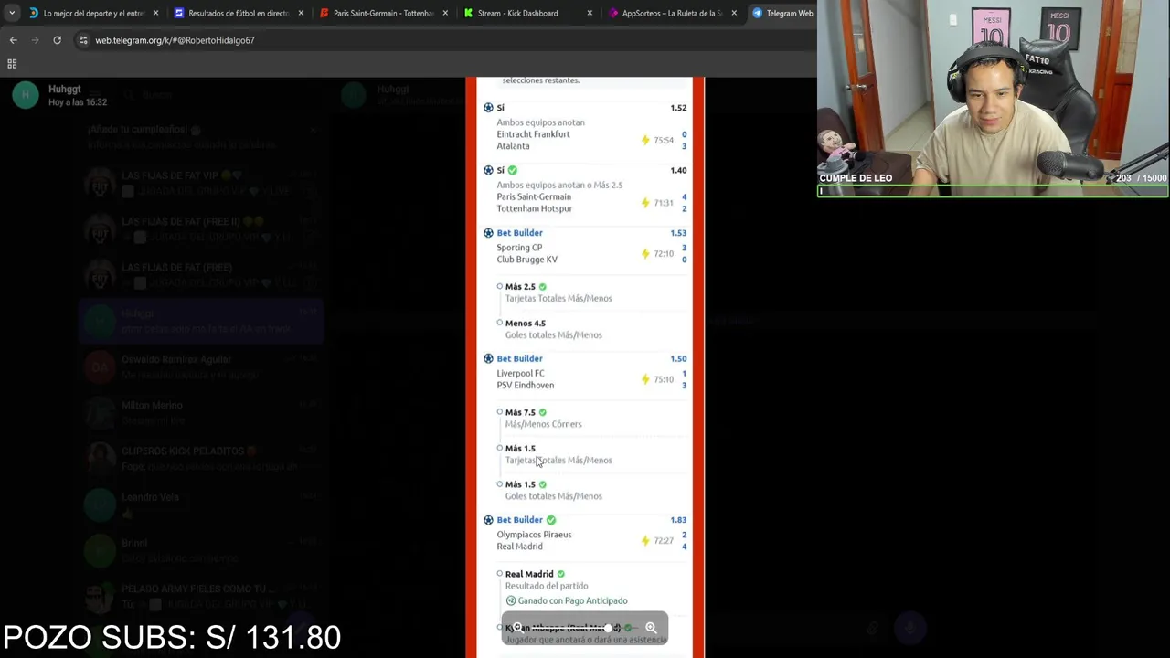Viewport: 1170px width, 658px height.
Task: Click odds value 1.83
Action: pyautogui.click(x=678, y=520)
